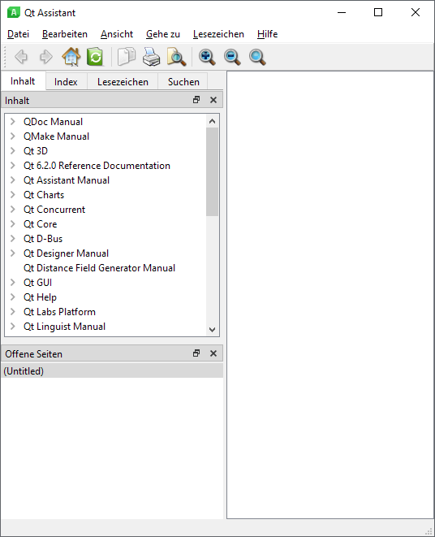This screenshot has width=435, height=537.
Task: Click the green sync with table of contents icon
Action: (95, 57)
